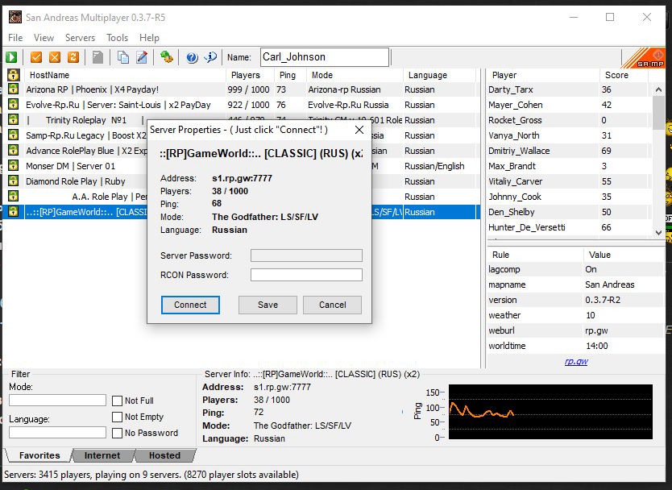Click the padlock column header icon
The image size is (672, 490).
click(14, 75)
